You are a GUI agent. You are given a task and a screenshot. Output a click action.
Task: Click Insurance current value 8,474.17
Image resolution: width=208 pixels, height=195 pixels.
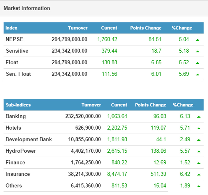coord(117,174)
